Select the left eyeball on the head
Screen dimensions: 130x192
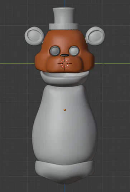pos(55,51)
